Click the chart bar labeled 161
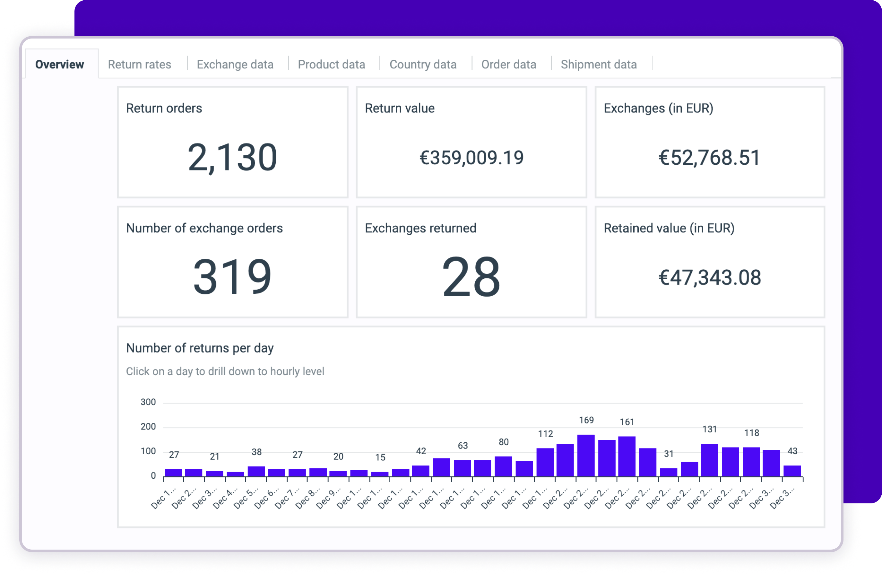Viewport: 882px width, 574px height. click(627, 457)
